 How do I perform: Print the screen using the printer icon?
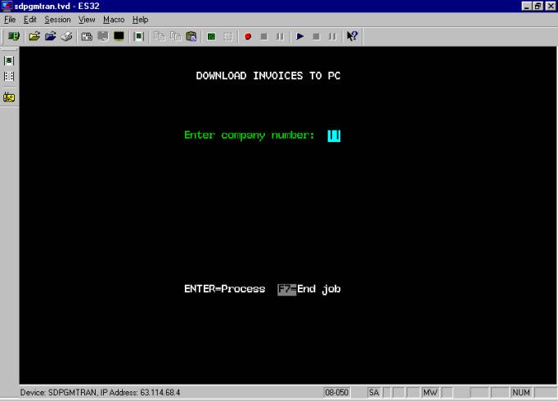66,36
